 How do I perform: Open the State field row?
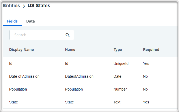click(x=13, y=102)
